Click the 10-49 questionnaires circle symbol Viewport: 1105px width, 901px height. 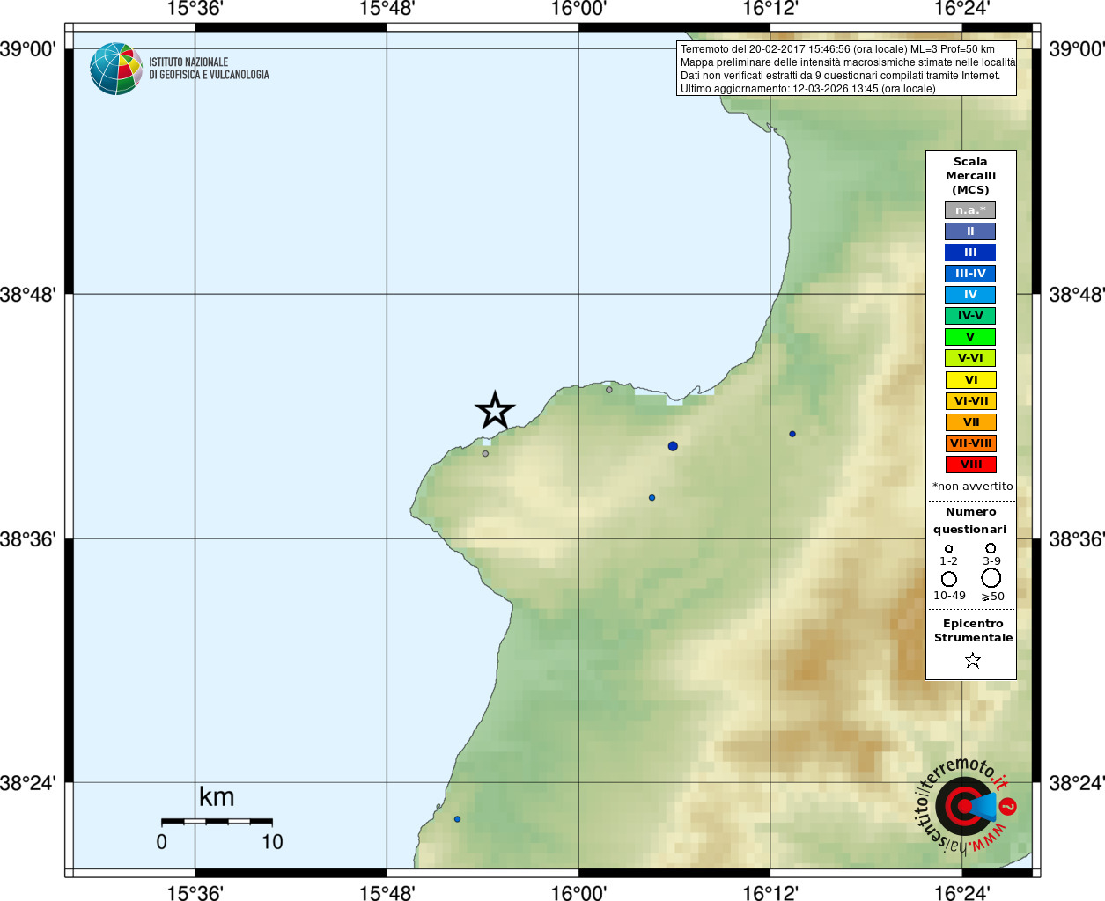948,579
